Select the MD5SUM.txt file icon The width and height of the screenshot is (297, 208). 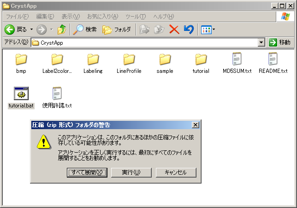pos(237,59)
